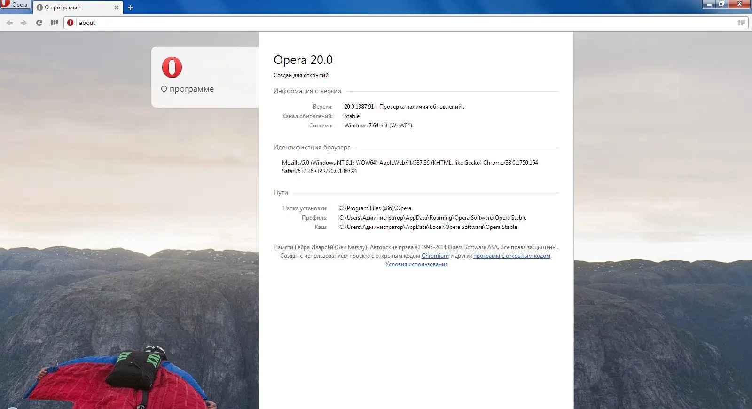Focus the address bar containing 'about'
Viewport: 752px width, 409px height.
405,23
